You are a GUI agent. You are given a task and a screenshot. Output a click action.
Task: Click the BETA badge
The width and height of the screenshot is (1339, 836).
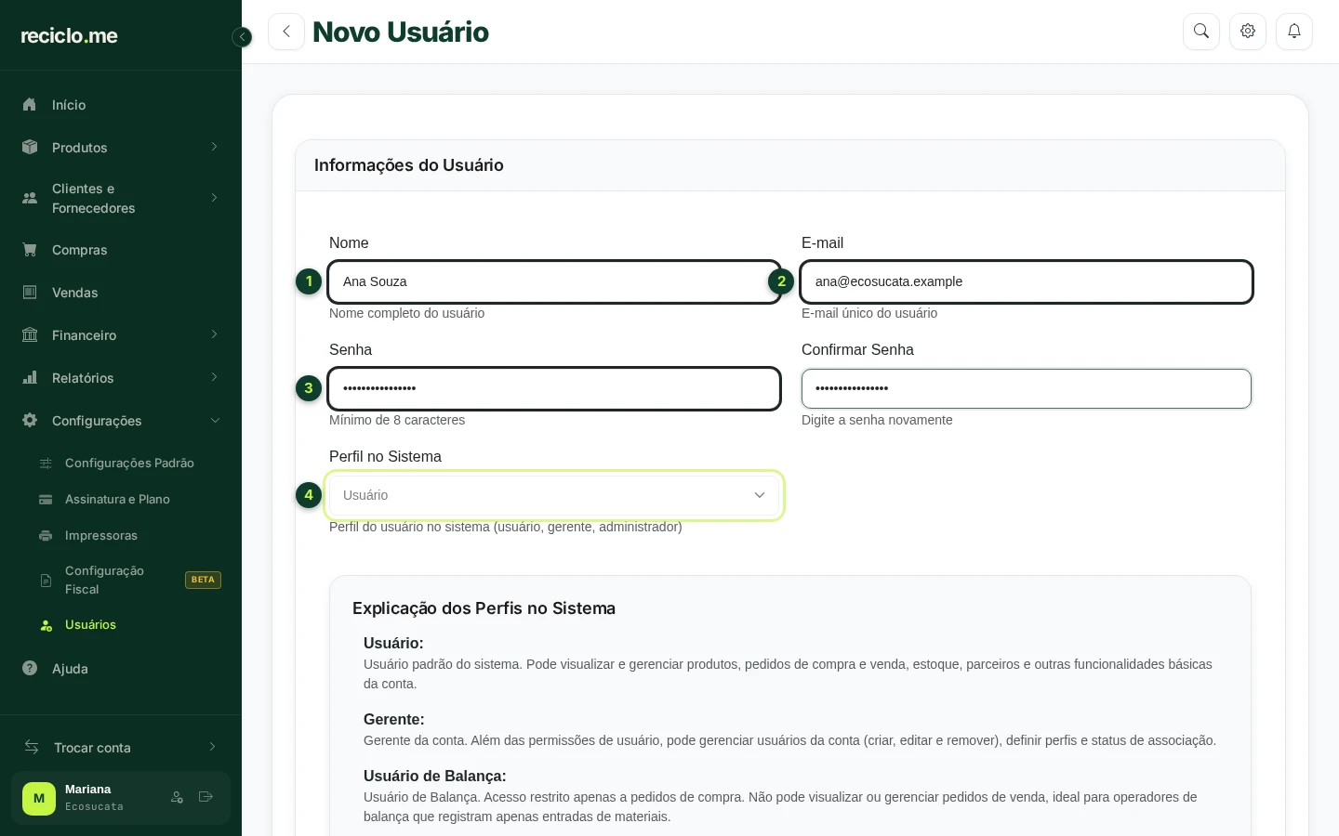[x=203, y=580]
